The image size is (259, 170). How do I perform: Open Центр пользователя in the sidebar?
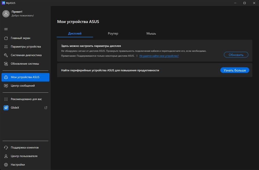click(x=24, y=156)
